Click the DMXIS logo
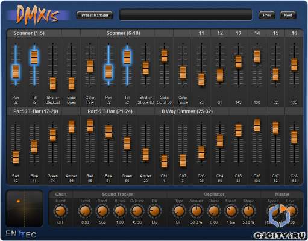The height and width of the screenshot is (241, 308). pyautogui.click(x=38, y=15)
